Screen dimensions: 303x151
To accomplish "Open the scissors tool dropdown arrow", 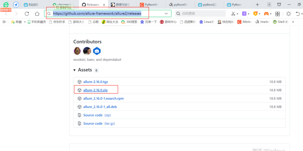I will 237,14.
